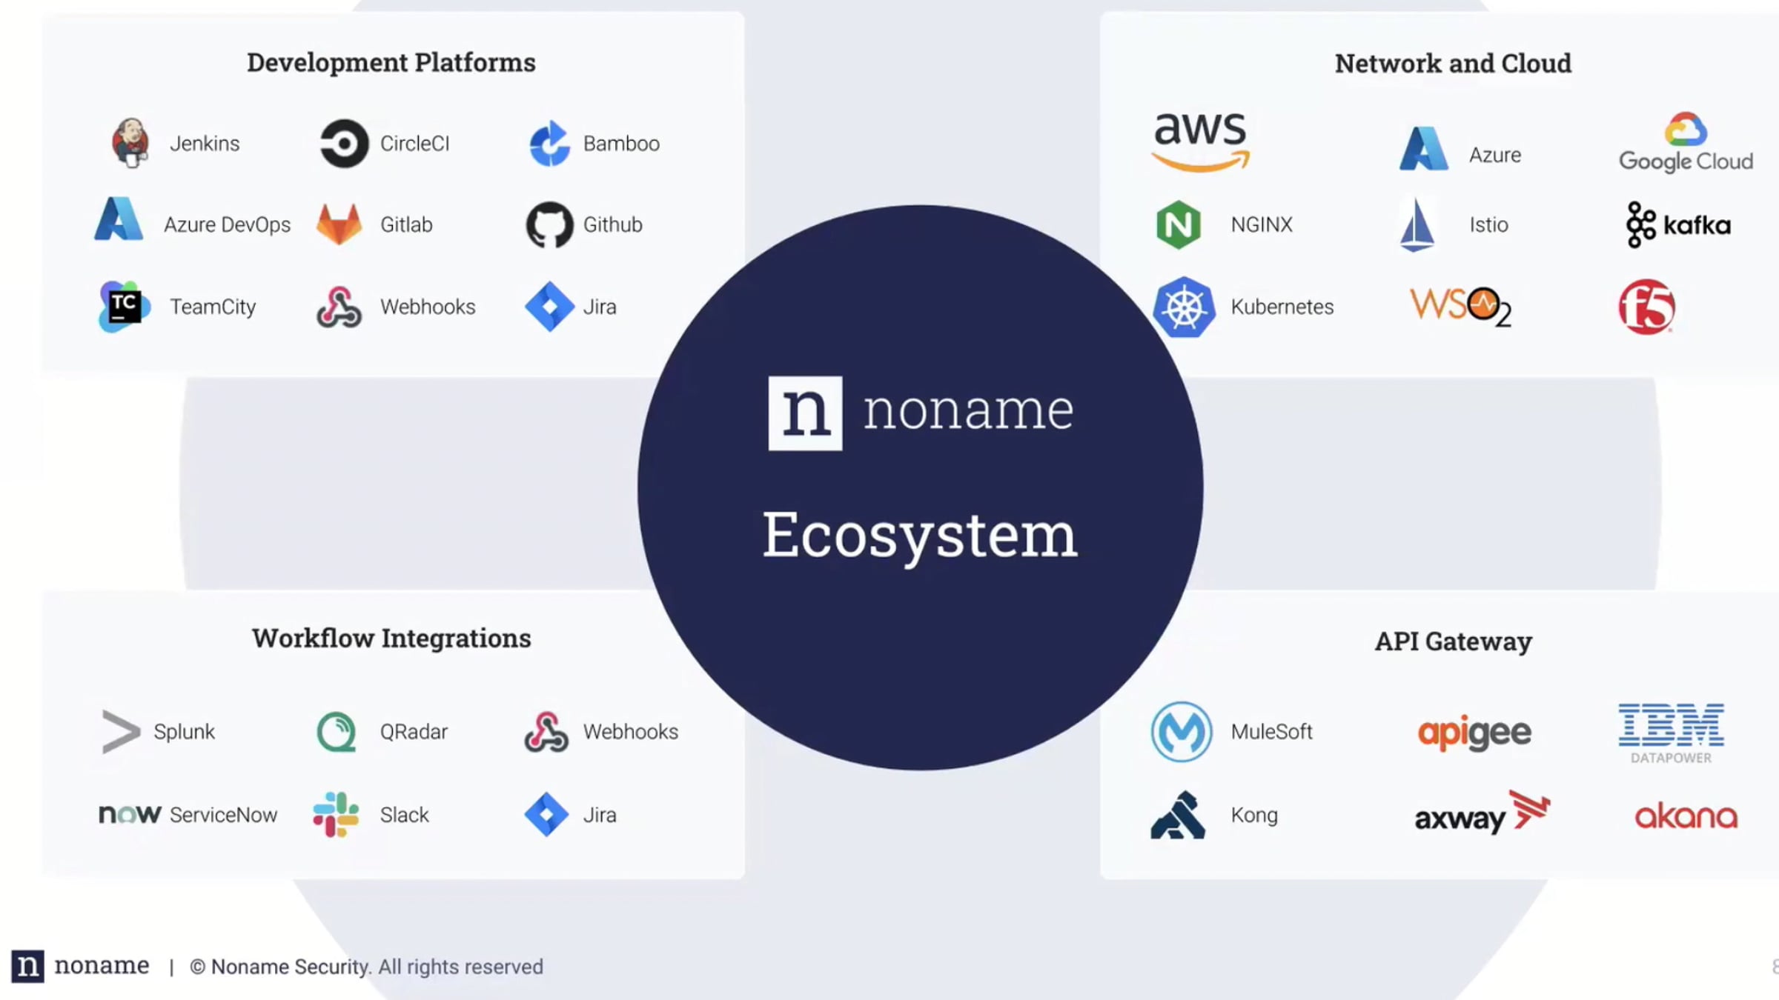This screenshot has width=1779, height=1000.
Task: Click the Bamboo label
Action: coord(621,143)
